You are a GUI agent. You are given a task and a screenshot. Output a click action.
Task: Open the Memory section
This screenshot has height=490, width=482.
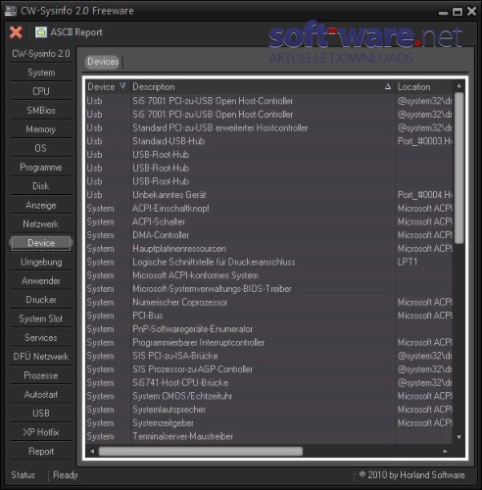pos(41,129)
